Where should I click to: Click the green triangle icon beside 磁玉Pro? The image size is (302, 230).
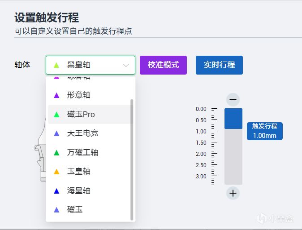56,115
